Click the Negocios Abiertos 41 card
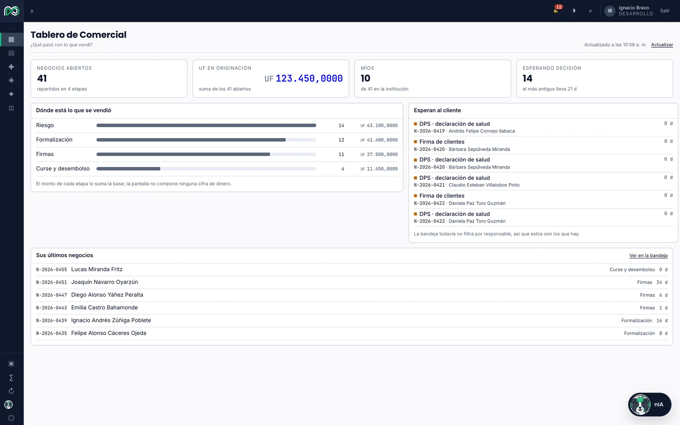This screenshot has width=680, height=425. click(x=109, y=79)
